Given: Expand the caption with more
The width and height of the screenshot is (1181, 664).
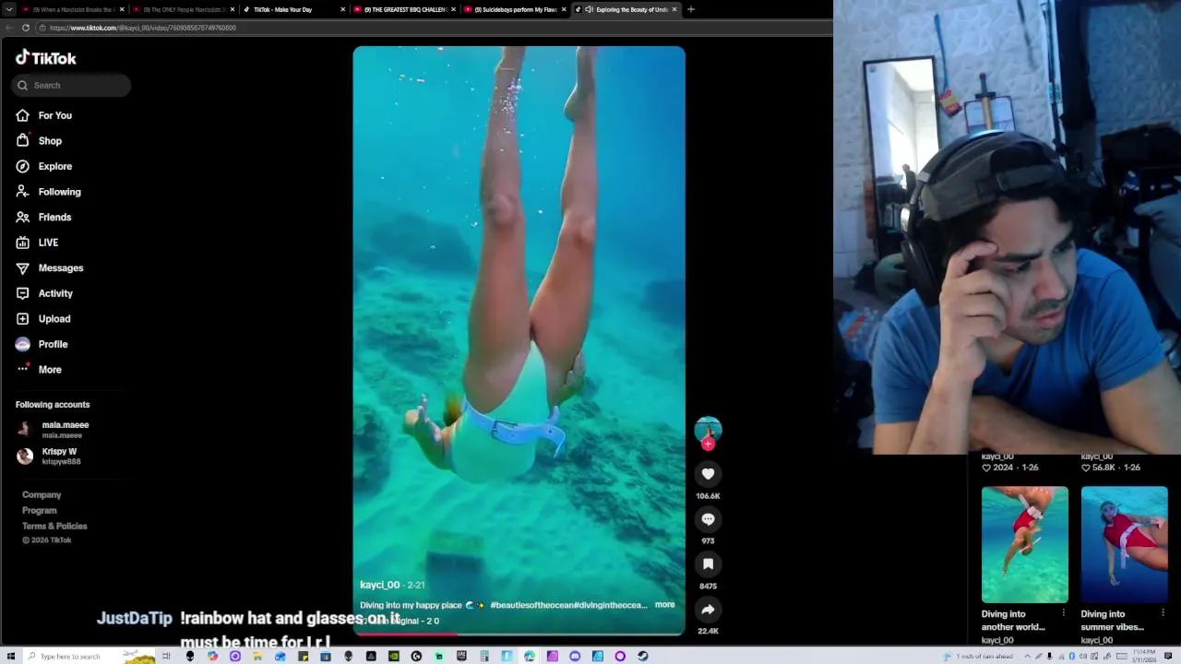Looking at the screenshot, I should click(664, 605).
